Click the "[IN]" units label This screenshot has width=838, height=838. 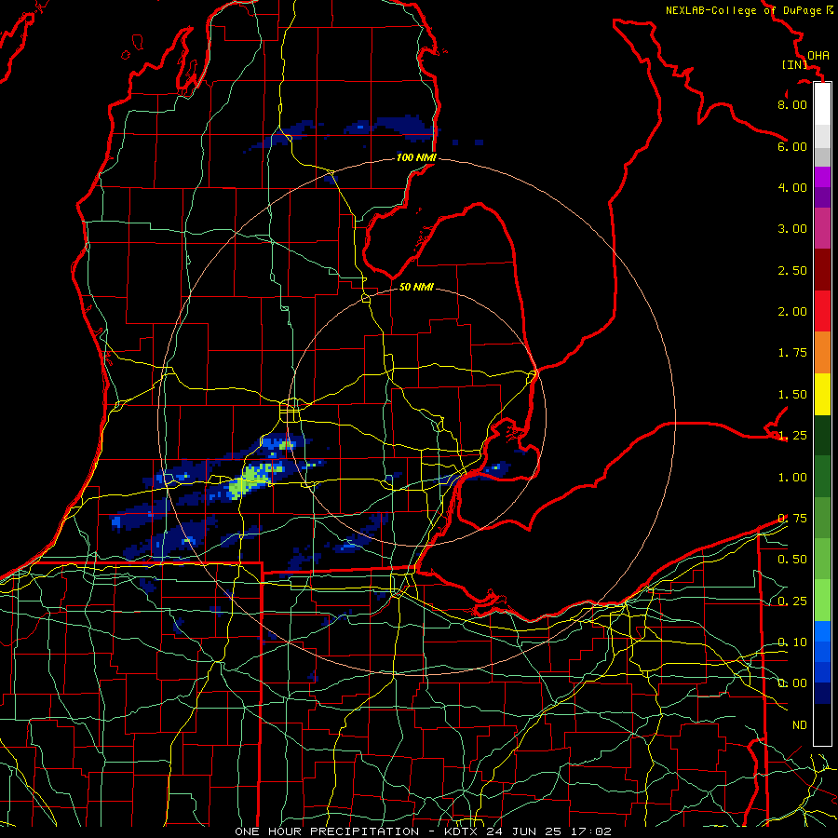click(795, 64)
